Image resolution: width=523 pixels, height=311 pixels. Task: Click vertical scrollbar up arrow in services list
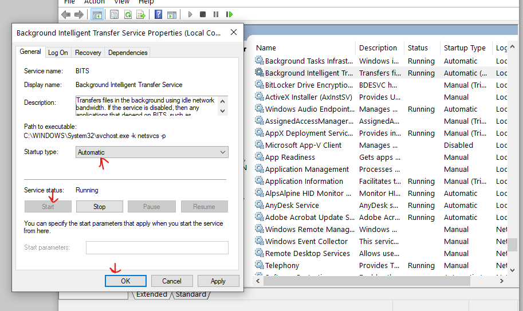[x=513, y=47]
